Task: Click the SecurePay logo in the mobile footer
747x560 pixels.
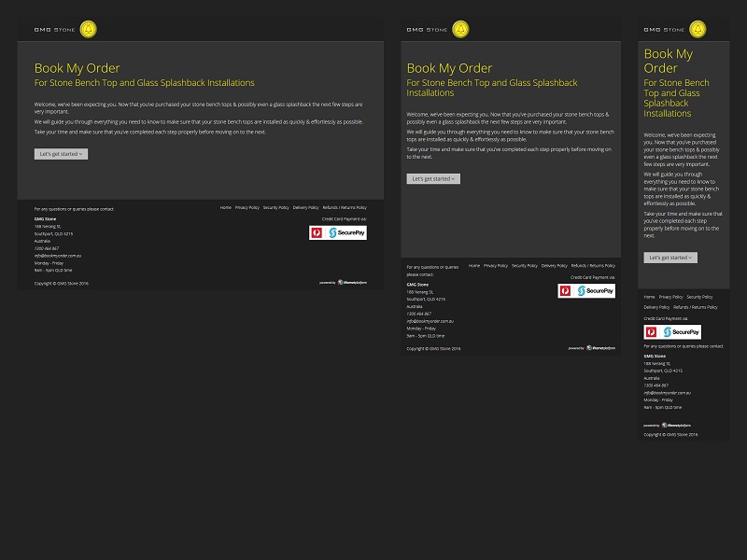Action: pos(681,331)
